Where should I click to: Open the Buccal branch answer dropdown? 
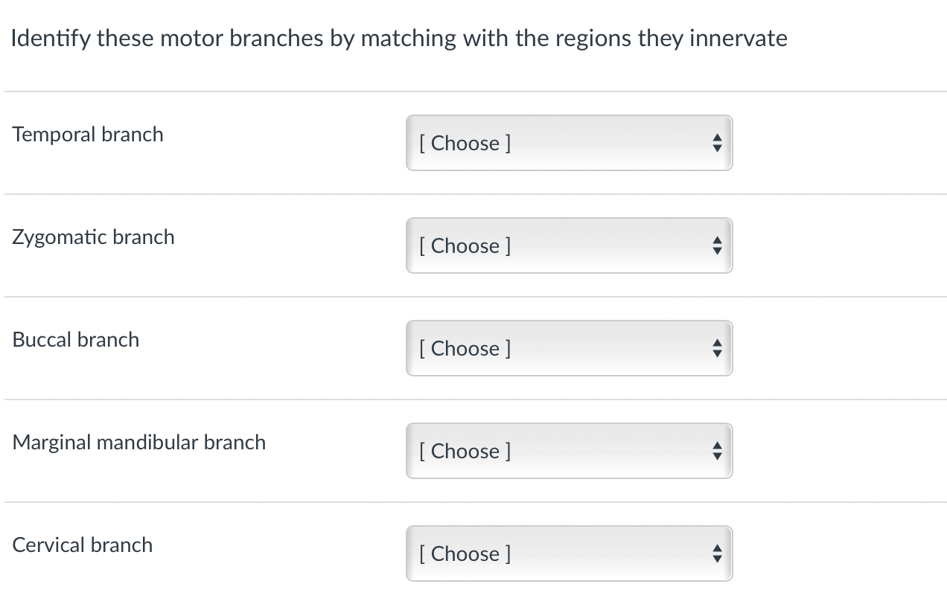pos(570,348)
